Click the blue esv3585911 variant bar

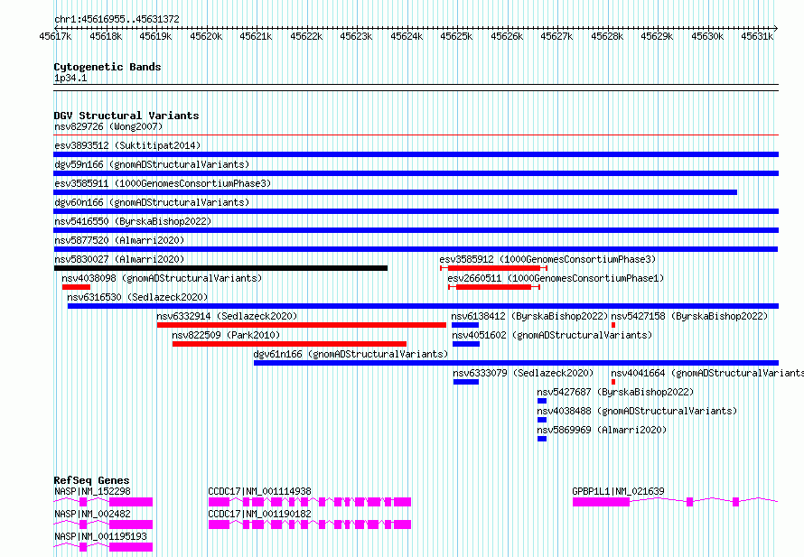click(396, 192)
